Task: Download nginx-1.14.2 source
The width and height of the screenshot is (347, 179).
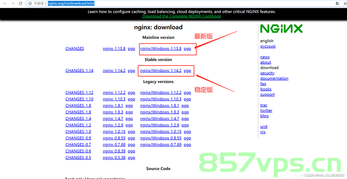Action: 114,71
